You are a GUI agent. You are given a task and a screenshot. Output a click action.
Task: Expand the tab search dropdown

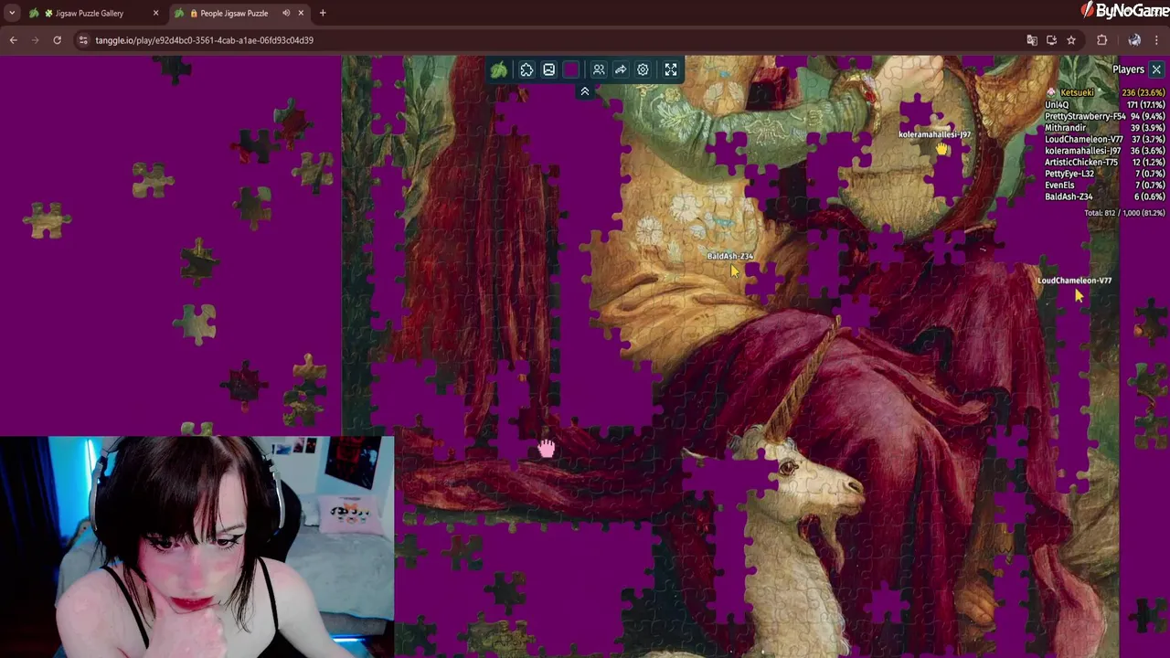coord(12,13)
